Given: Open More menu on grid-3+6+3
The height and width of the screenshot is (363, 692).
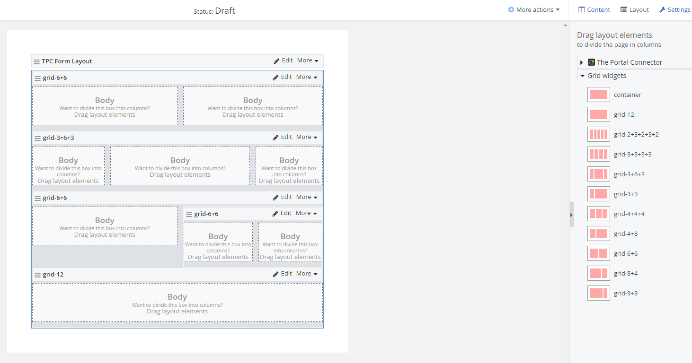Looking at the screenshot, I should tap(307, 137).
